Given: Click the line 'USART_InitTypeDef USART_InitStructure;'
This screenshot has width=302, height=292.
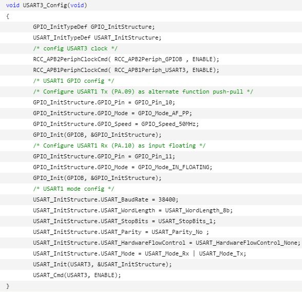Looking at the screenshot, I should point(97,38).
